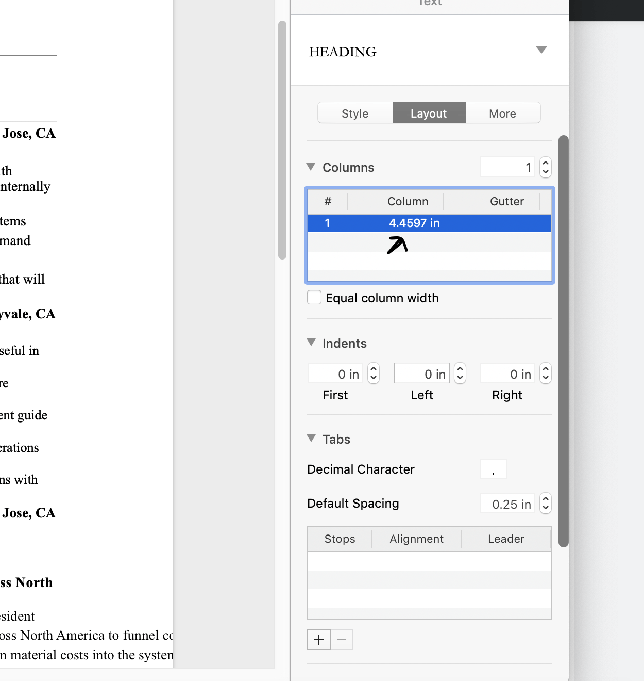The width and height of the screenshot is (644, 681).
Task: Click the Default Spacing value field
Action: point(507,504)
